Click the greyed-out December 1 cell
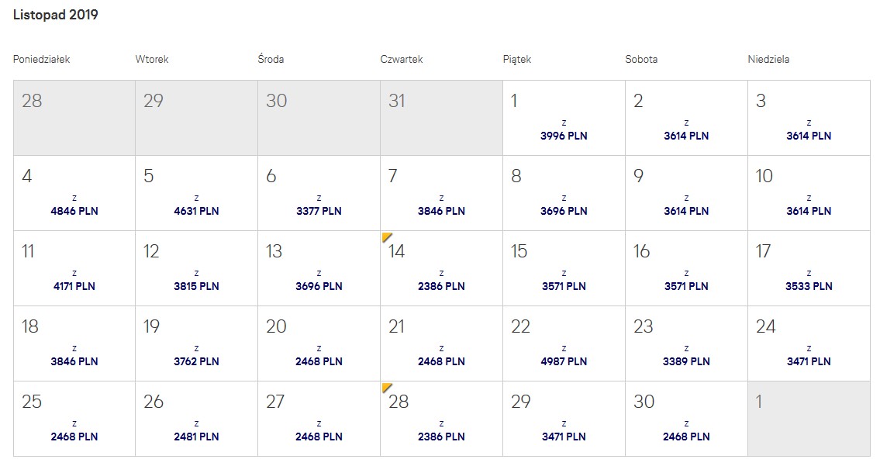 coord(809,419)
